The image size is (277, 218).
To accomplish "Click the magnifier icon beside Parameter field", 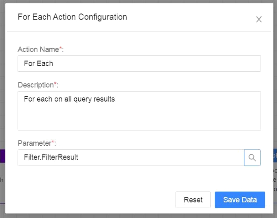I will [x=252, y=157].
